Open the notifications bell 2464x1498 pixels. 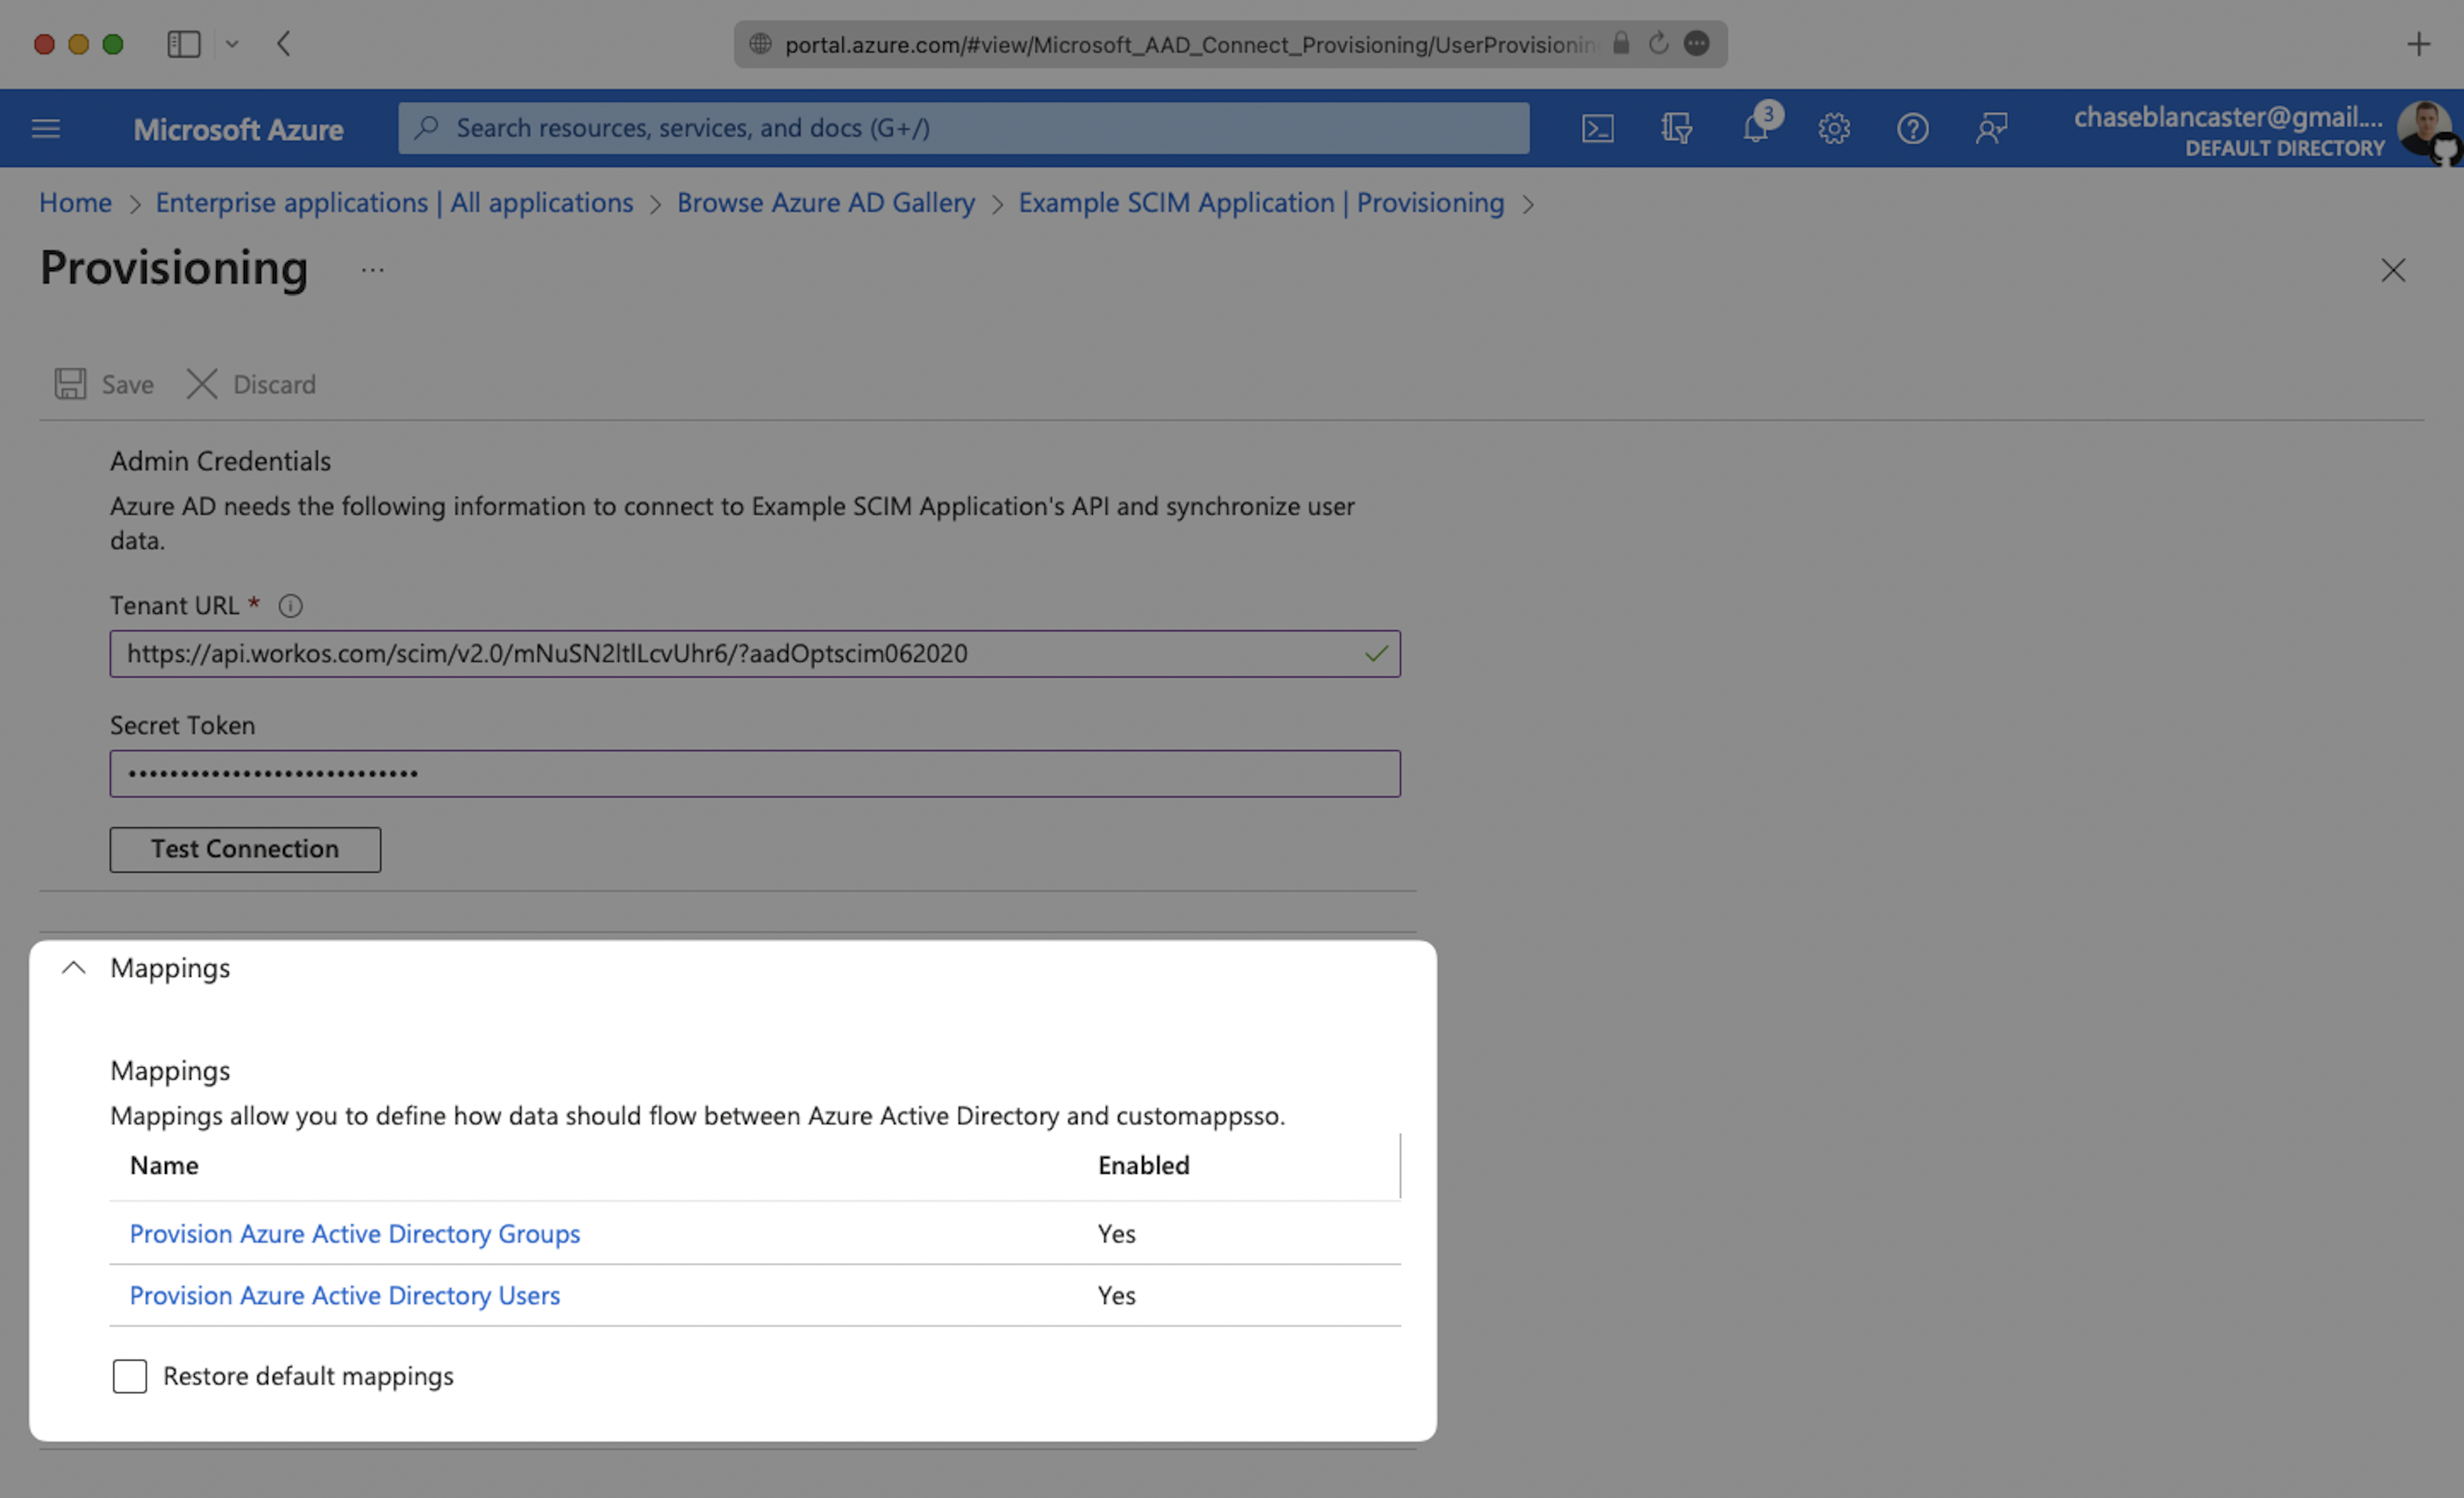pos(1756,129)
